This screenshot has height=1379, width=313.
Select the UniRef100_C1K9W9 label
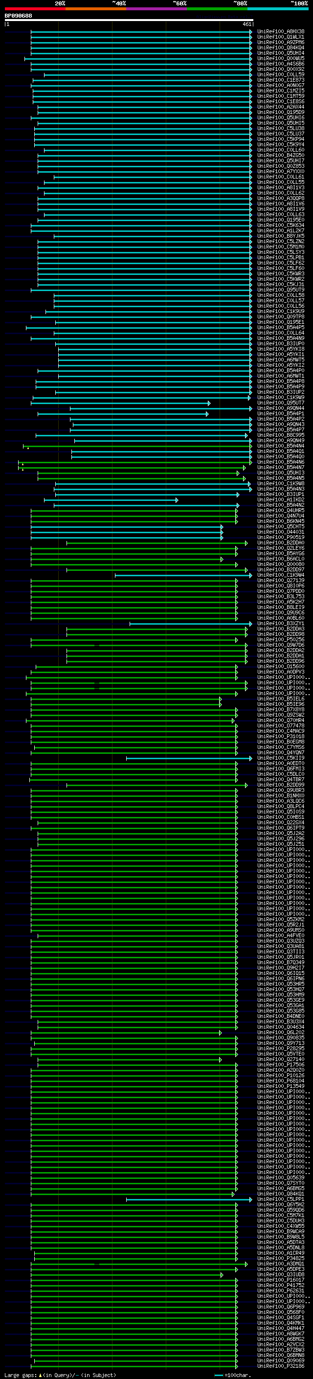click(281, 398)
